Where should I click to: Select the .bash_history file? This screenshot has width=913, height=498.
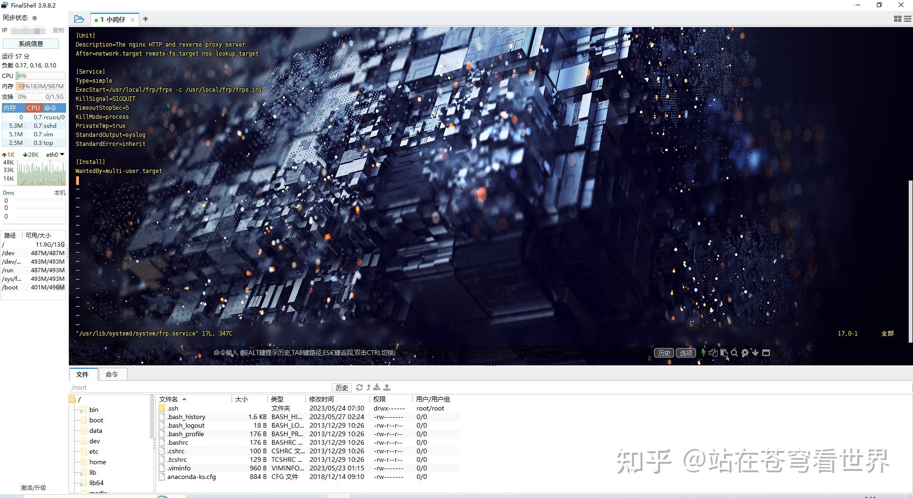pyautogui.click(x=309, y=417)
